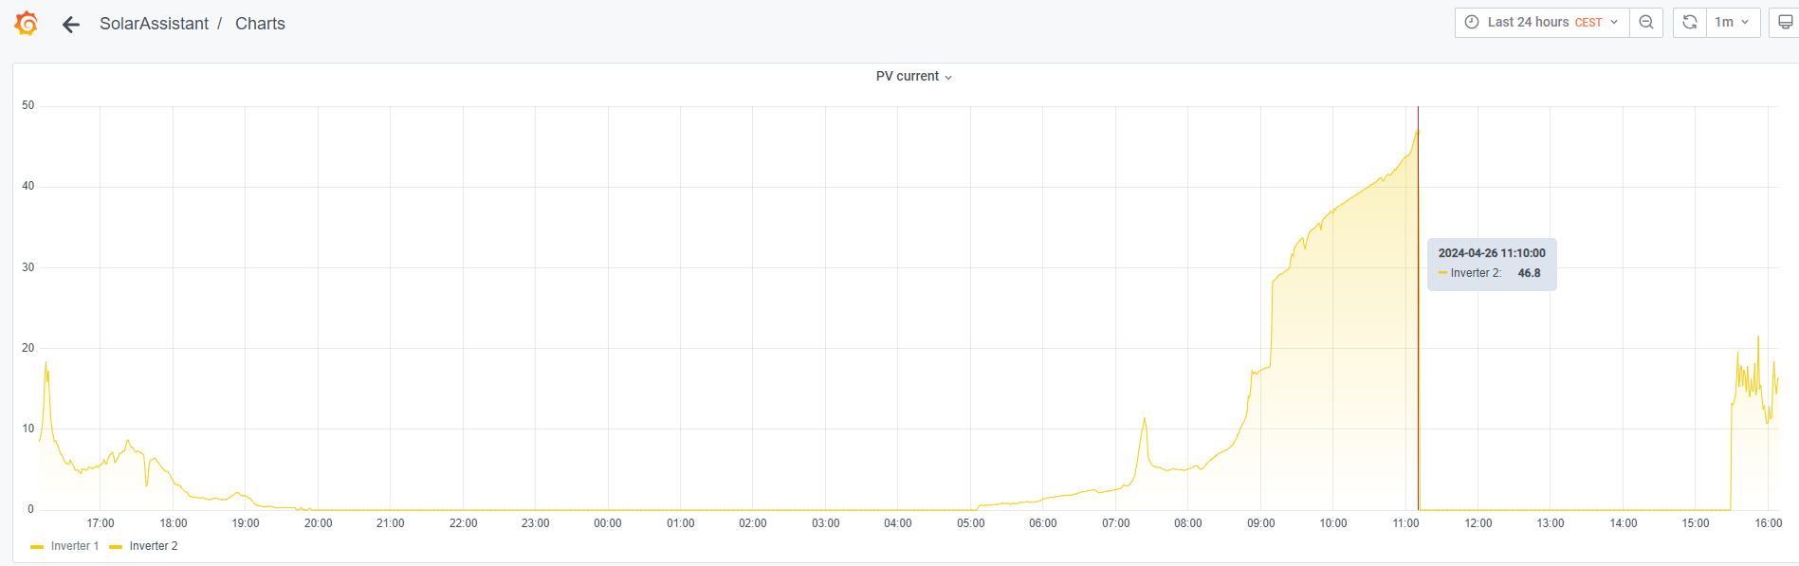Viewport: 1799px width, 566px height.
Task: Open the Last 24 hours time picker
Action: click(x=1542, y=23)
